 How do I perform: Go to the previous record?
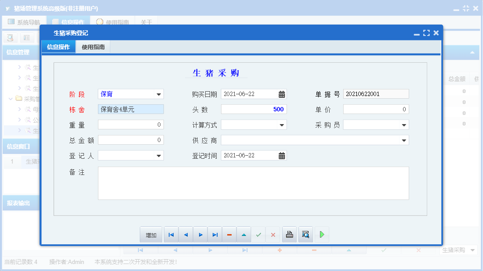point(185,235)
